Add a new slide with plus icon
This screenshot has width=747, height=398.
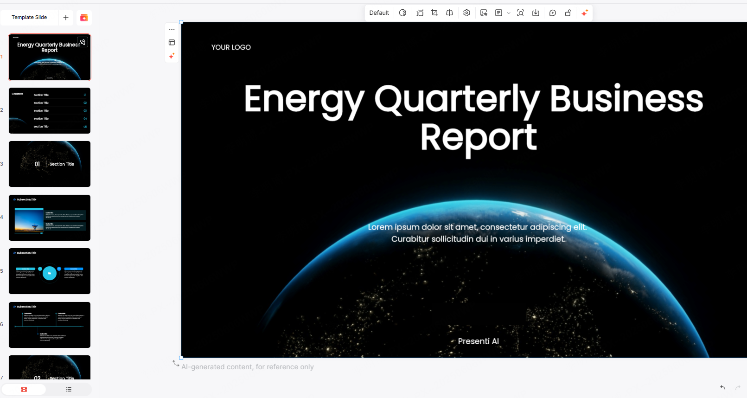[66, 18]
